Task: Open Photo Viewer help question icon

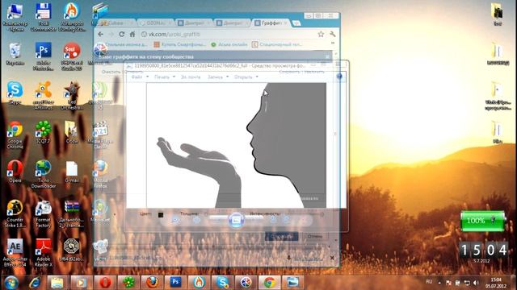Action: (339, 77)
